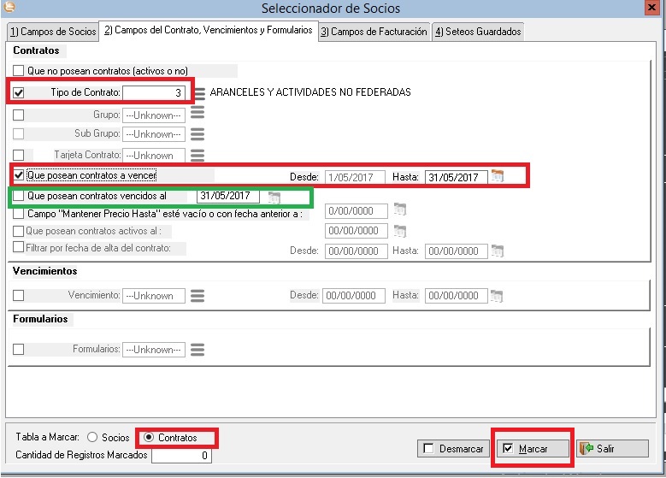This screenshot has width=666, height=478.
Task: Expand the Formularios dropdown field
Action: click(x=154, y=350)
